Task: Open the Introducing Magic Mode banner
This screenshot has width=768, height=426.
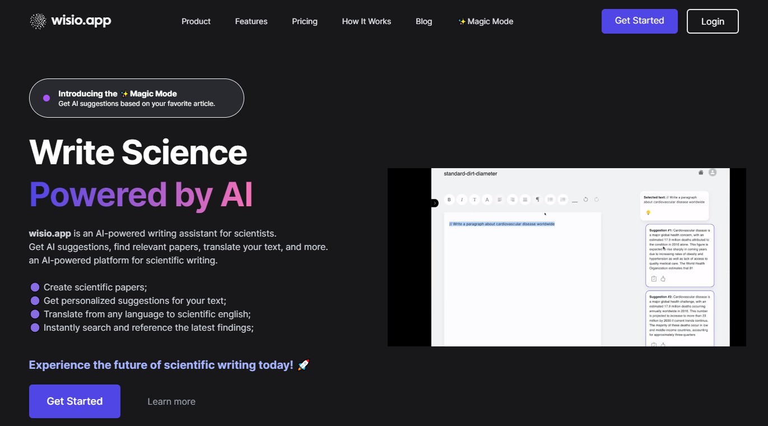Action: [137, 98]
